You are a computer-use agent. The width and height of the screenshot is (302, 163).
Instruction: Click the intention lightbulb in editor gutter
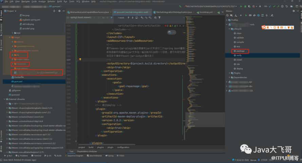(x=80, y=59)
